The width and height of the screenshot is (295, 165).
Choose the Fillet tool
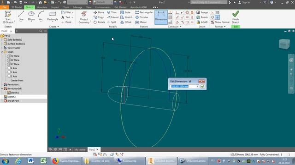[x=66, y=12]
